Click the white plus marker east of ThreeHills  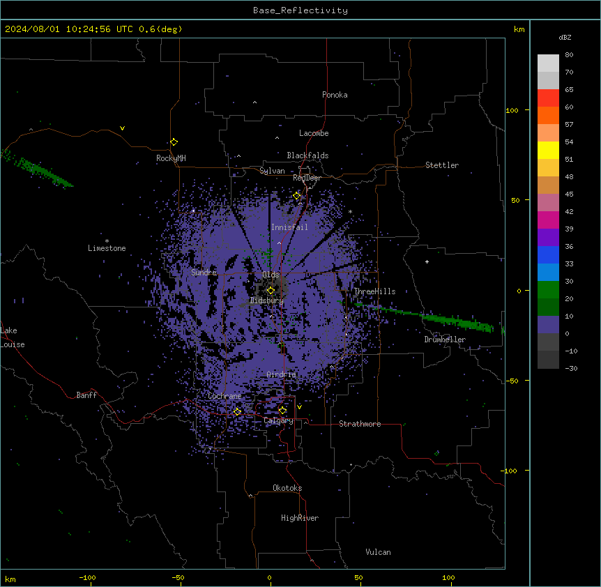(x=427, y=261)
